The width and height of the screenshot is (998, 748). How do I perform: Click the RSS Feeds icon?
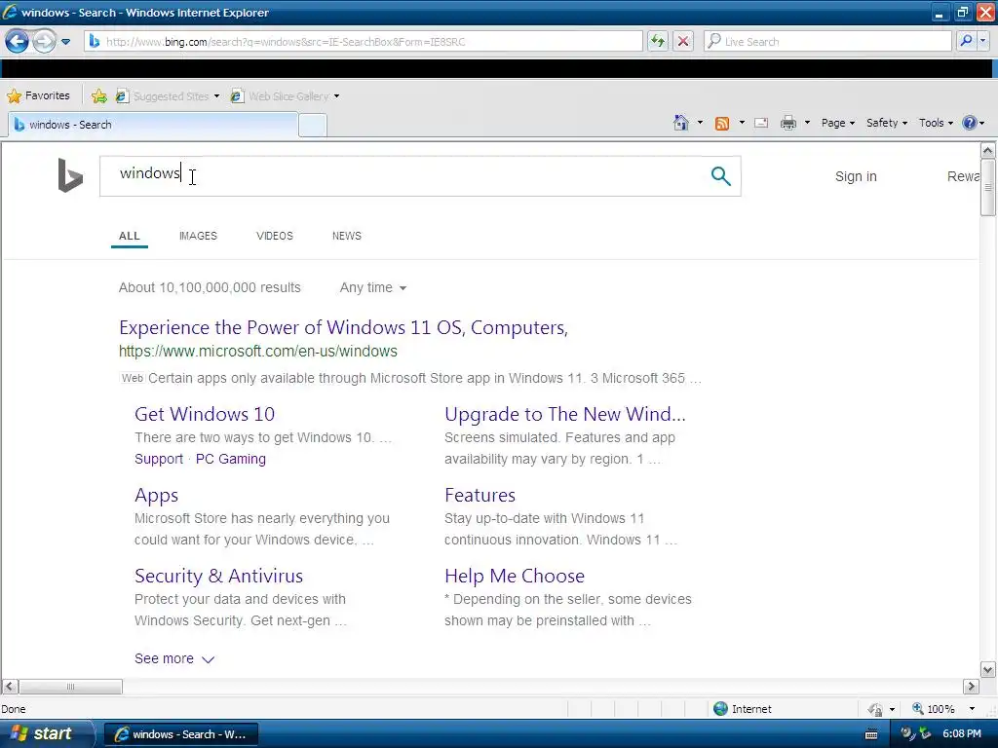tap(722, 124)
